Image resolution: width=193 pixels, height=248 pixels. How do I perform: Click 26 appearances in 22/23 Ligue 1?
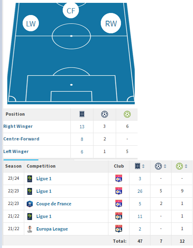[x=140, y=191]
